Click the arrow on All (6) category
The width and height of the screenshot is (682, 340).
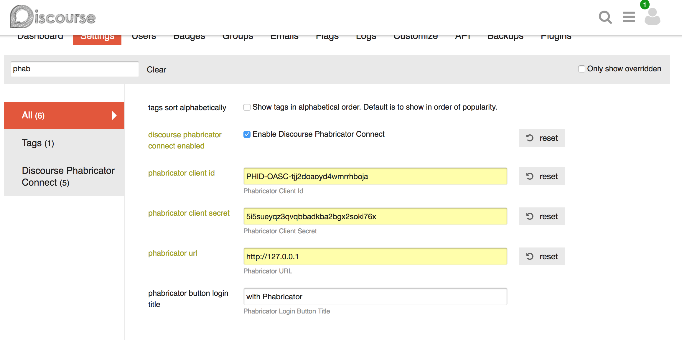114,115
